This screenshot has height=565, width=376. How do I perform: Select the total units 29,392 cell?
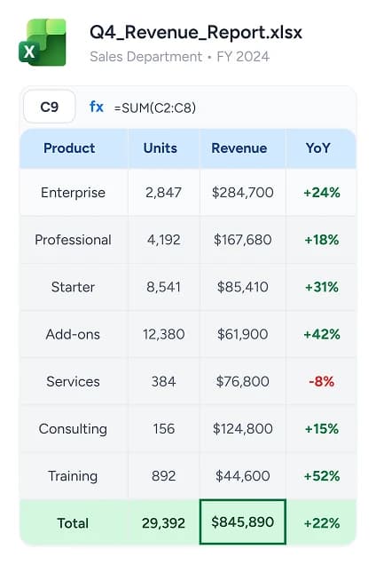(x=164, y=522)
